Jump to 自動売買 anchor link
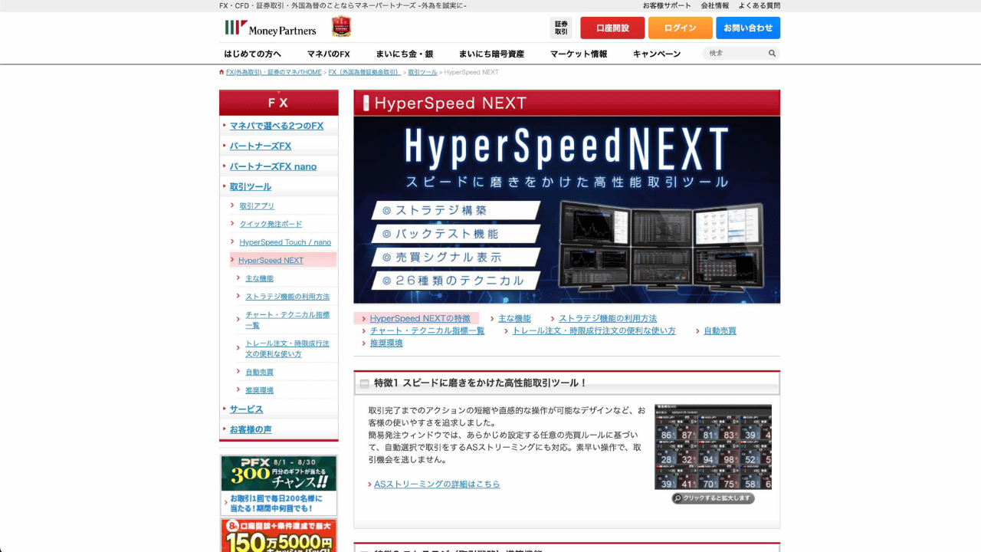Image resolution: width=981 pixels, height=552 pixels. [720, 330]
